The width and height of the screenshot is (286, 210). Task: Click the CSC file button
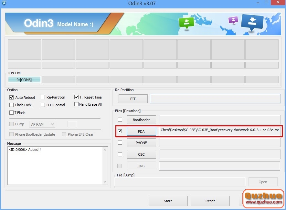point(141,154)
